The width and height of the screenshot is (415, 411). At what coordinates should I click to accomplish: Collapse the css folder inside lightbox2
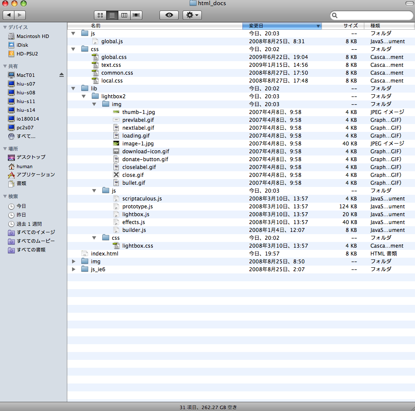94,238
